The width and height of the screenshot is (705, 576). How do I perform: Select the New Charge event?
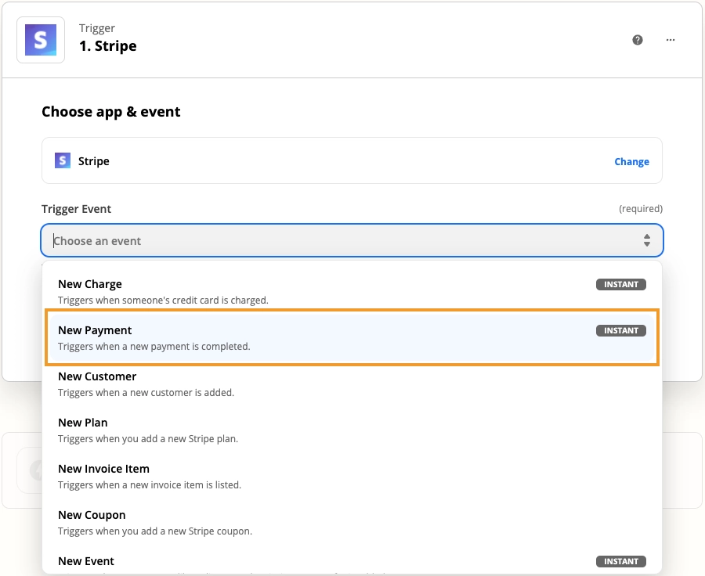pyautogui.click(x=352, y=292)
